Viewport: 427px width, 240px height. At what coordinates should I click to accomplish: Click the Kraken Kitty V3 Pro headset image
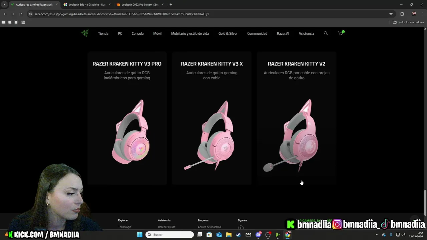[x=130, y=132]
